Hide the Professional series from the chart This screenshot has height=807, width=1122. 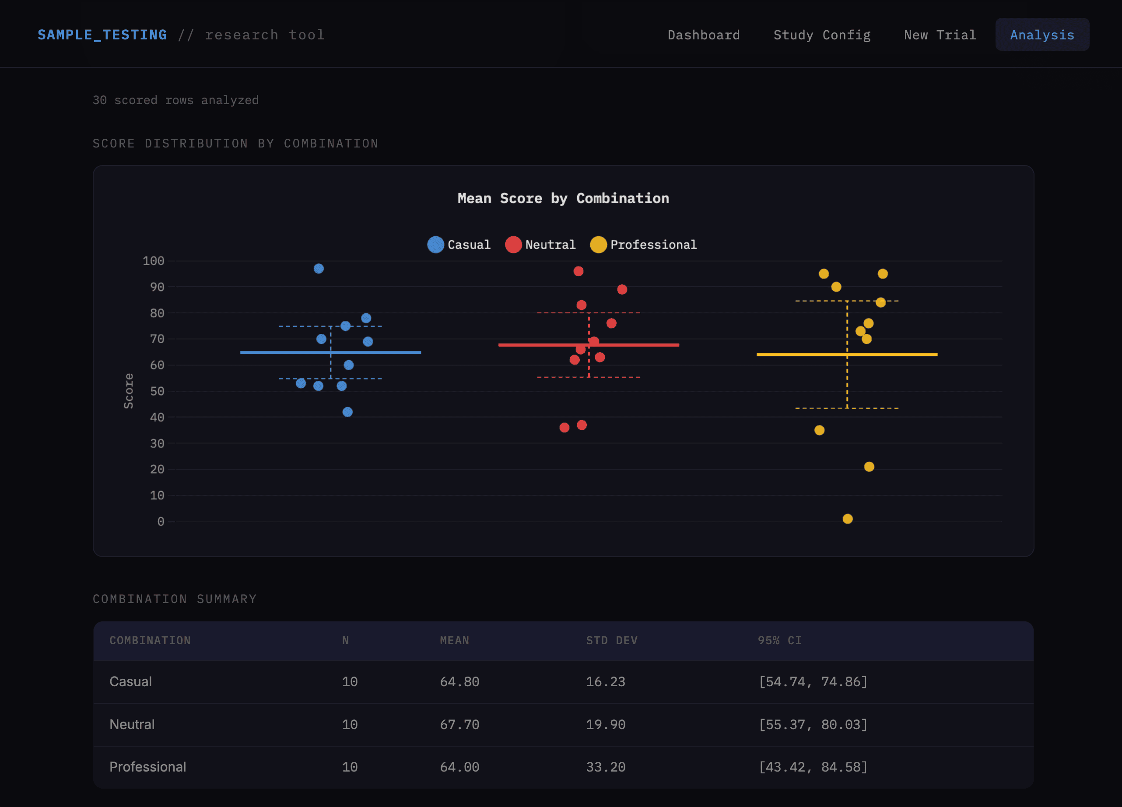(643, 245)
